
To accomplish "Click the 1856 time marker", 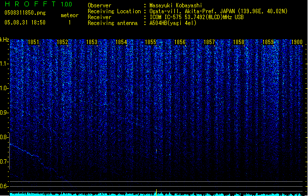I will coord(180,42).
